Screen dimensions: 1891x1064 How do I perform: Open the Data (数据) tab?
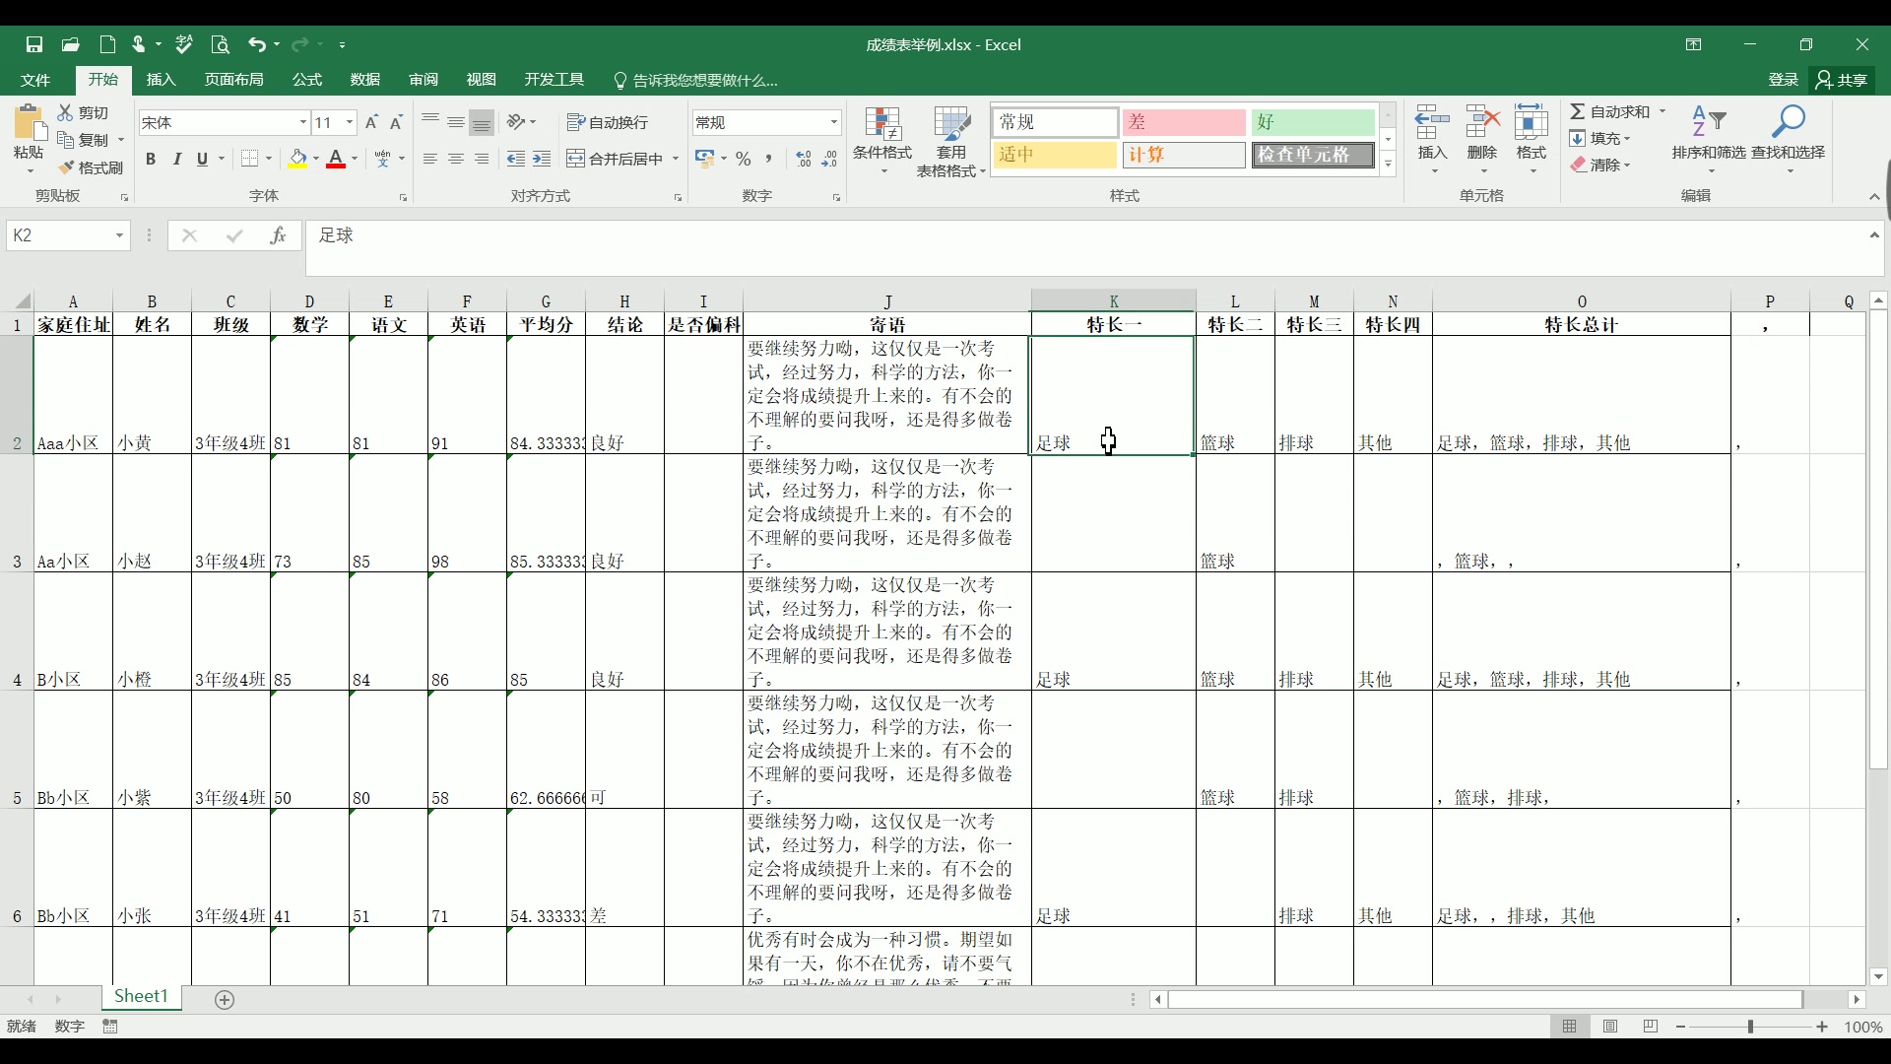(x=365, y=80)
